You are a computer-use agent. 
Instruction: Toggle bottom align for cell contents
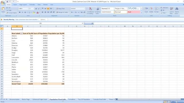48,9
